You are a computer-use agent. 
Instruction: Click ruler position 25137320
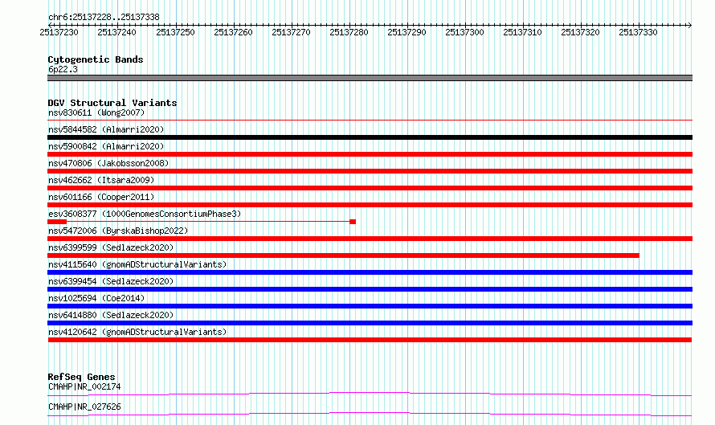point(581,32)
